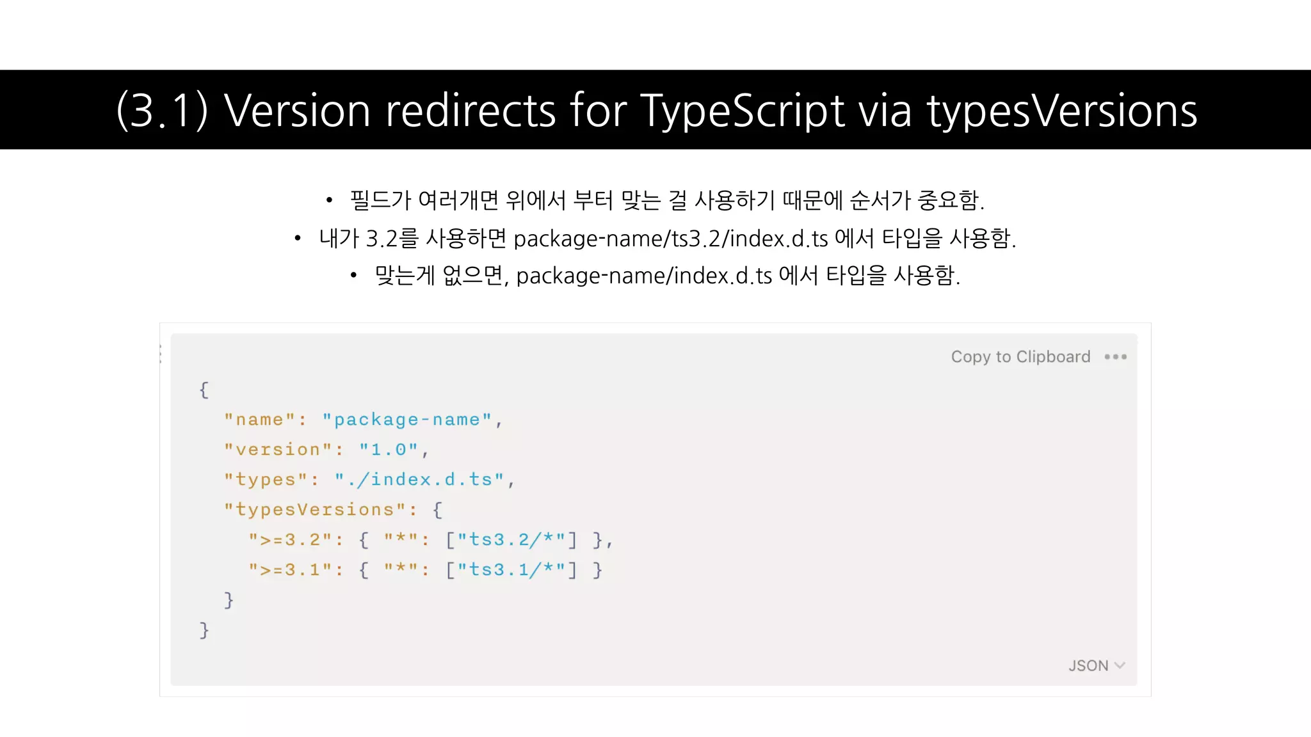The image size is (1311, 737).
Task: Click the "./index.d.ts" types value
Action: point(419,480)
